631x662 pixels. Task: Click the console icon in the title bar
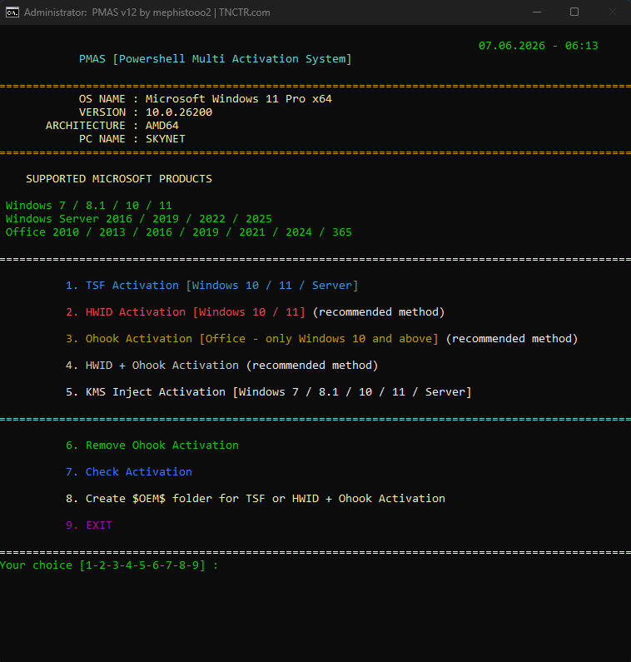(12, 12)
